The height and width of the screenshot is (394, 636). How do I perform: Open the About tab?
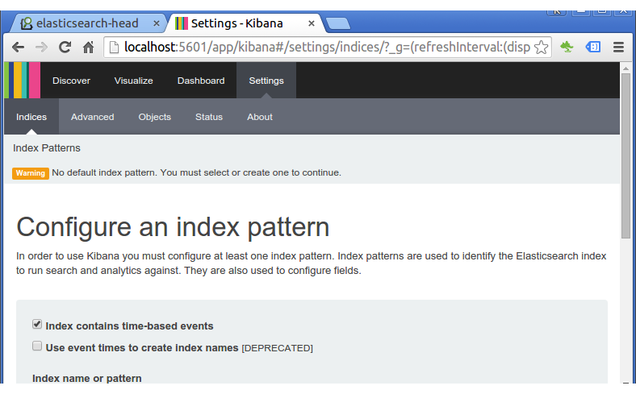pos(260,117)
